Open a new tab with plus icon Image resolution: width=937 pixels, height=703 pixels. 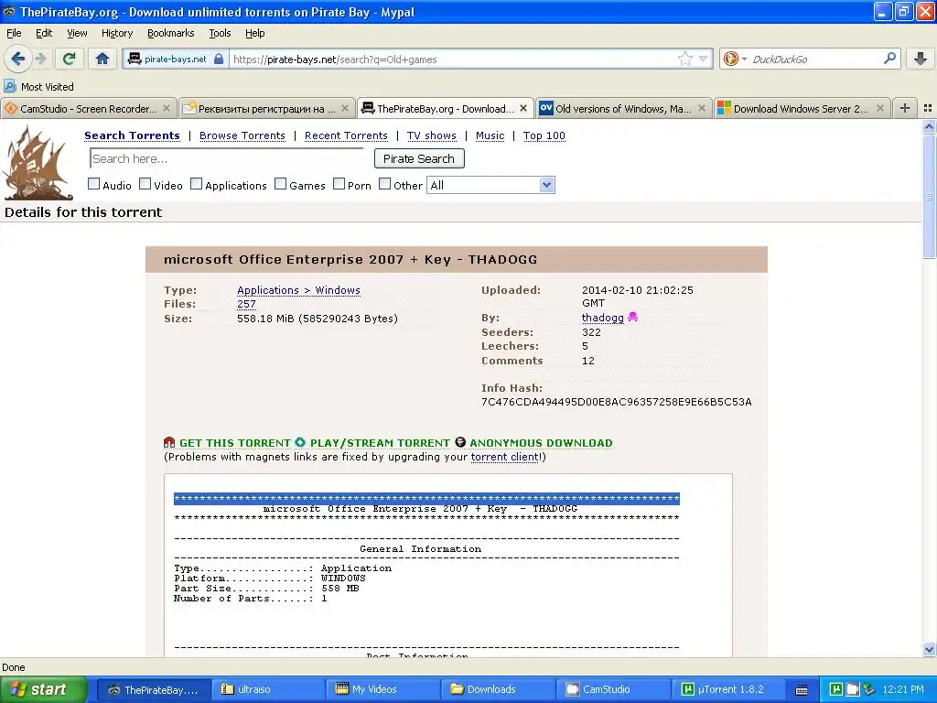click(x=905, y=108)
